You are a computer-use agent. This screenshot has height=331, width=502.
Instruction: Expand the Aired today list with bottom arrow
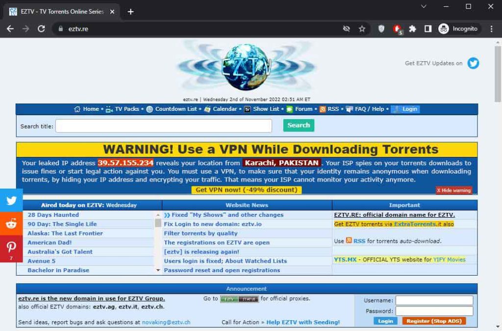click(x=158, y=270)
